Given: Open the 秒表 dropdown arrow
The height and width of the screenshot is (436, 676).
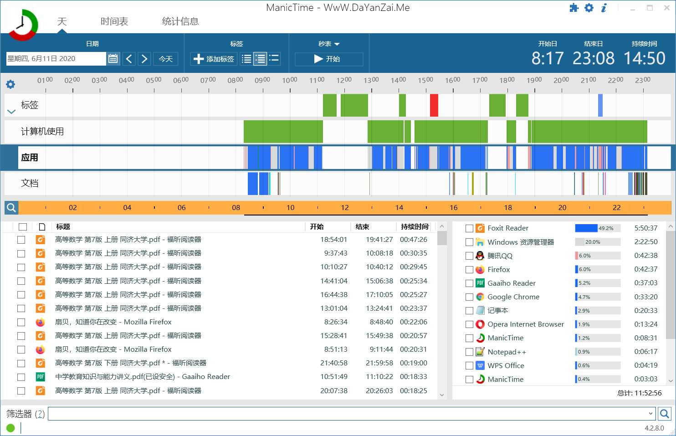Looking at the screenshot, I should click(337, 44).
